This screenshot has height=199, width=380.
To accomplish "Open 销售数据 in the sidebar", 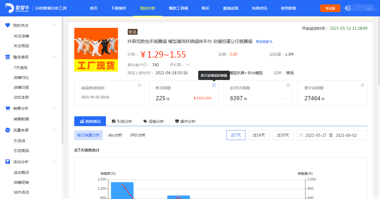I will (x=21, y=119).
